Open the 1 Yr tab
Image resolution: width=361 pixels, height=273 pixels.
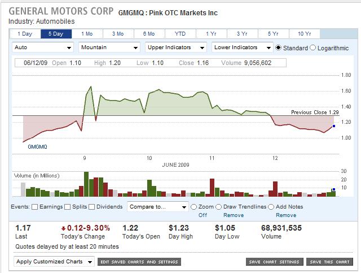[x=212, y=34]
